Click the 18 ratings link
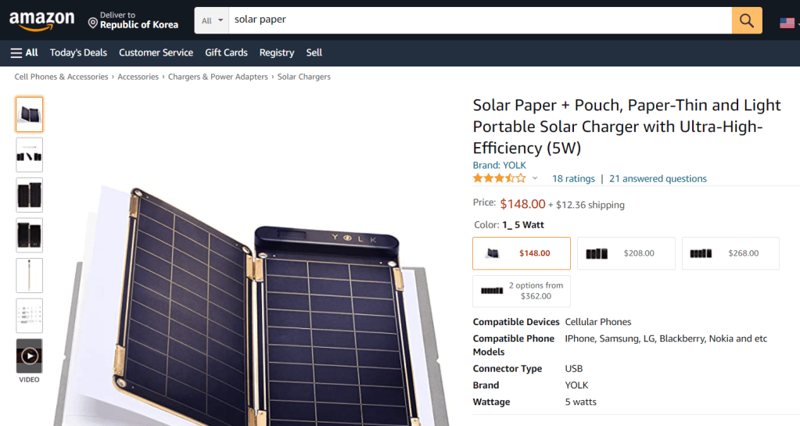800x426 pixels. coord(573,179)
